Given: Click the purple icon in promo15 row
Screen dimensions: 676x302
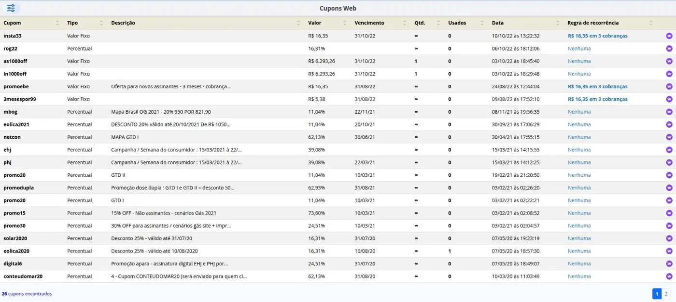Looking at the screenshot, I should 669,213.
